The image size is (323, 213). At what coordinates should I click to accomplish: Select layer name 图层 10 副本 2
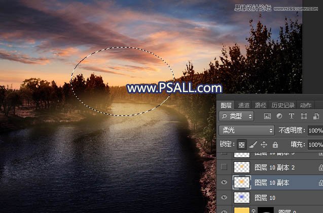pos(275,167)
